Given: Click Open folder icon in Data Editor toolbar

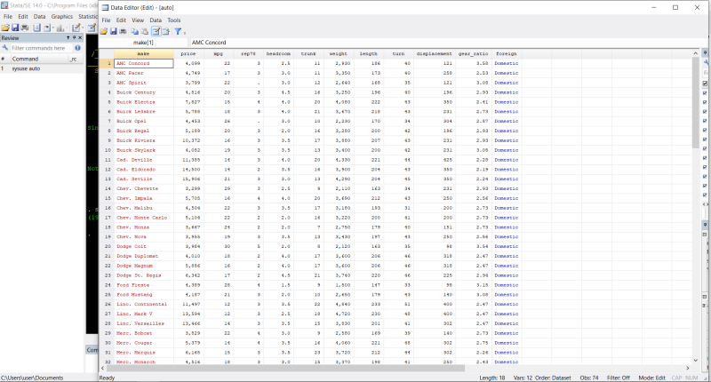Looking at the screenshot, I should pyautogui.click(x=104, y=31).
